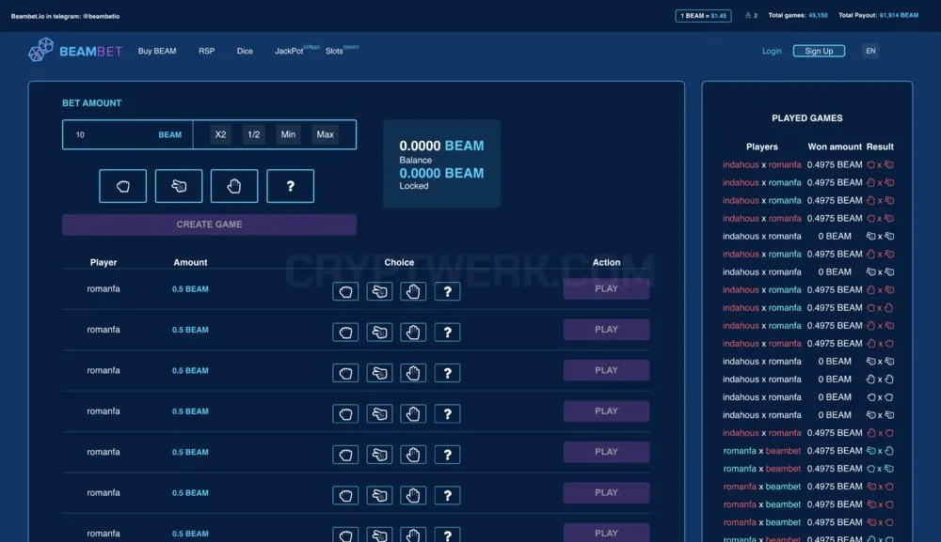Click the Amount column header
Image resolution: width=941 pixels, height=542 pixels.
tap(190, 262)
